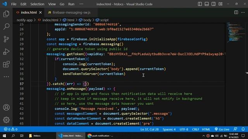Open Windows taskbar search
Image resolution: width=248 pixels, height=139 pixels.
pyautogui.click(x=13, y=136)
